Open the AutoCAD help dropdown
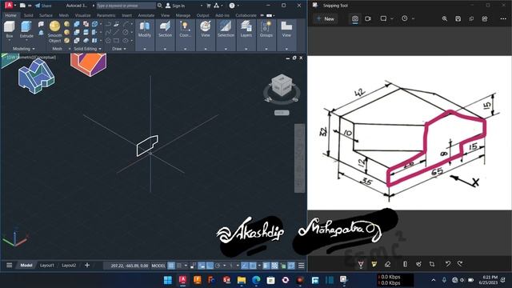This screenshot has width=512, height=288. tap(238, 6)
